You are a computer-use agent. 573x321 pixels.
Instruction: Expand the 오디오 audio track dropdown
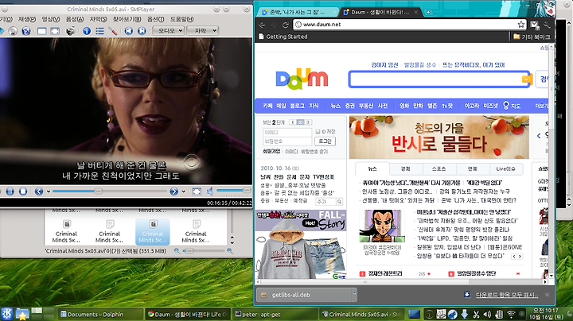pos(169,31)
